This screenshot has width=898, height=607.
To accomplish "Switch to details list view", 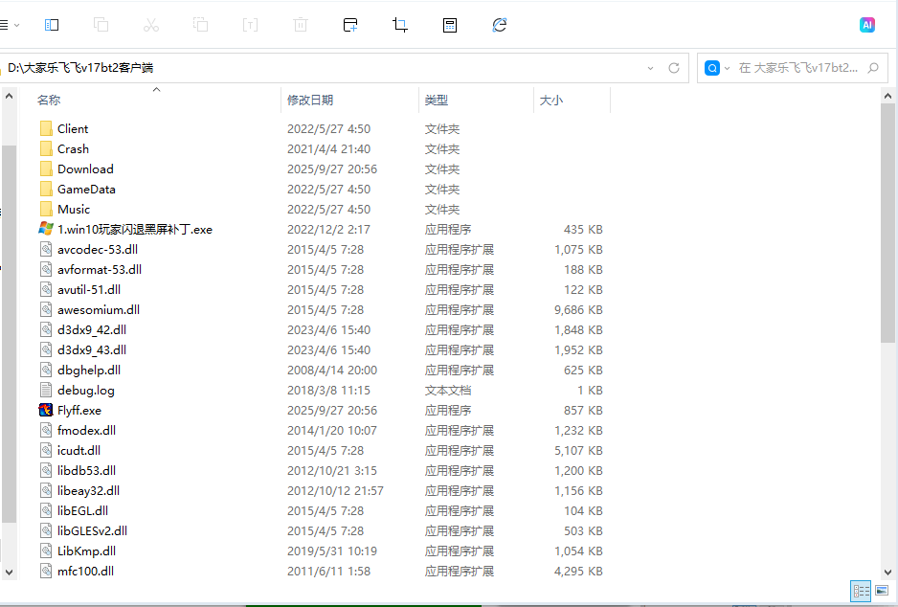I will click(860, 592).
